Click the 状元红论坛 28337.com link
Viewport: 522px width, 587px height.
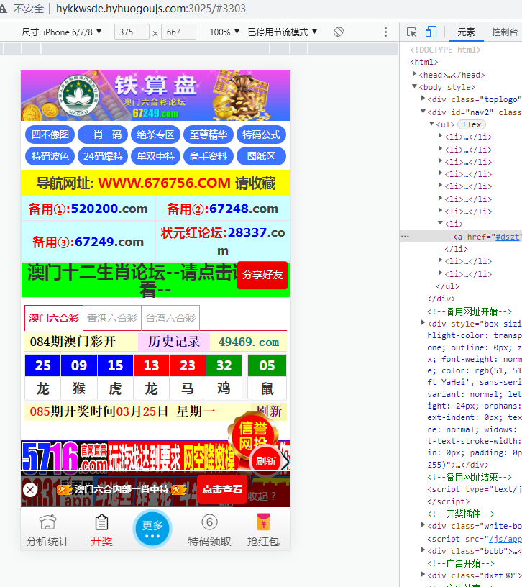[x=223, y=242]
